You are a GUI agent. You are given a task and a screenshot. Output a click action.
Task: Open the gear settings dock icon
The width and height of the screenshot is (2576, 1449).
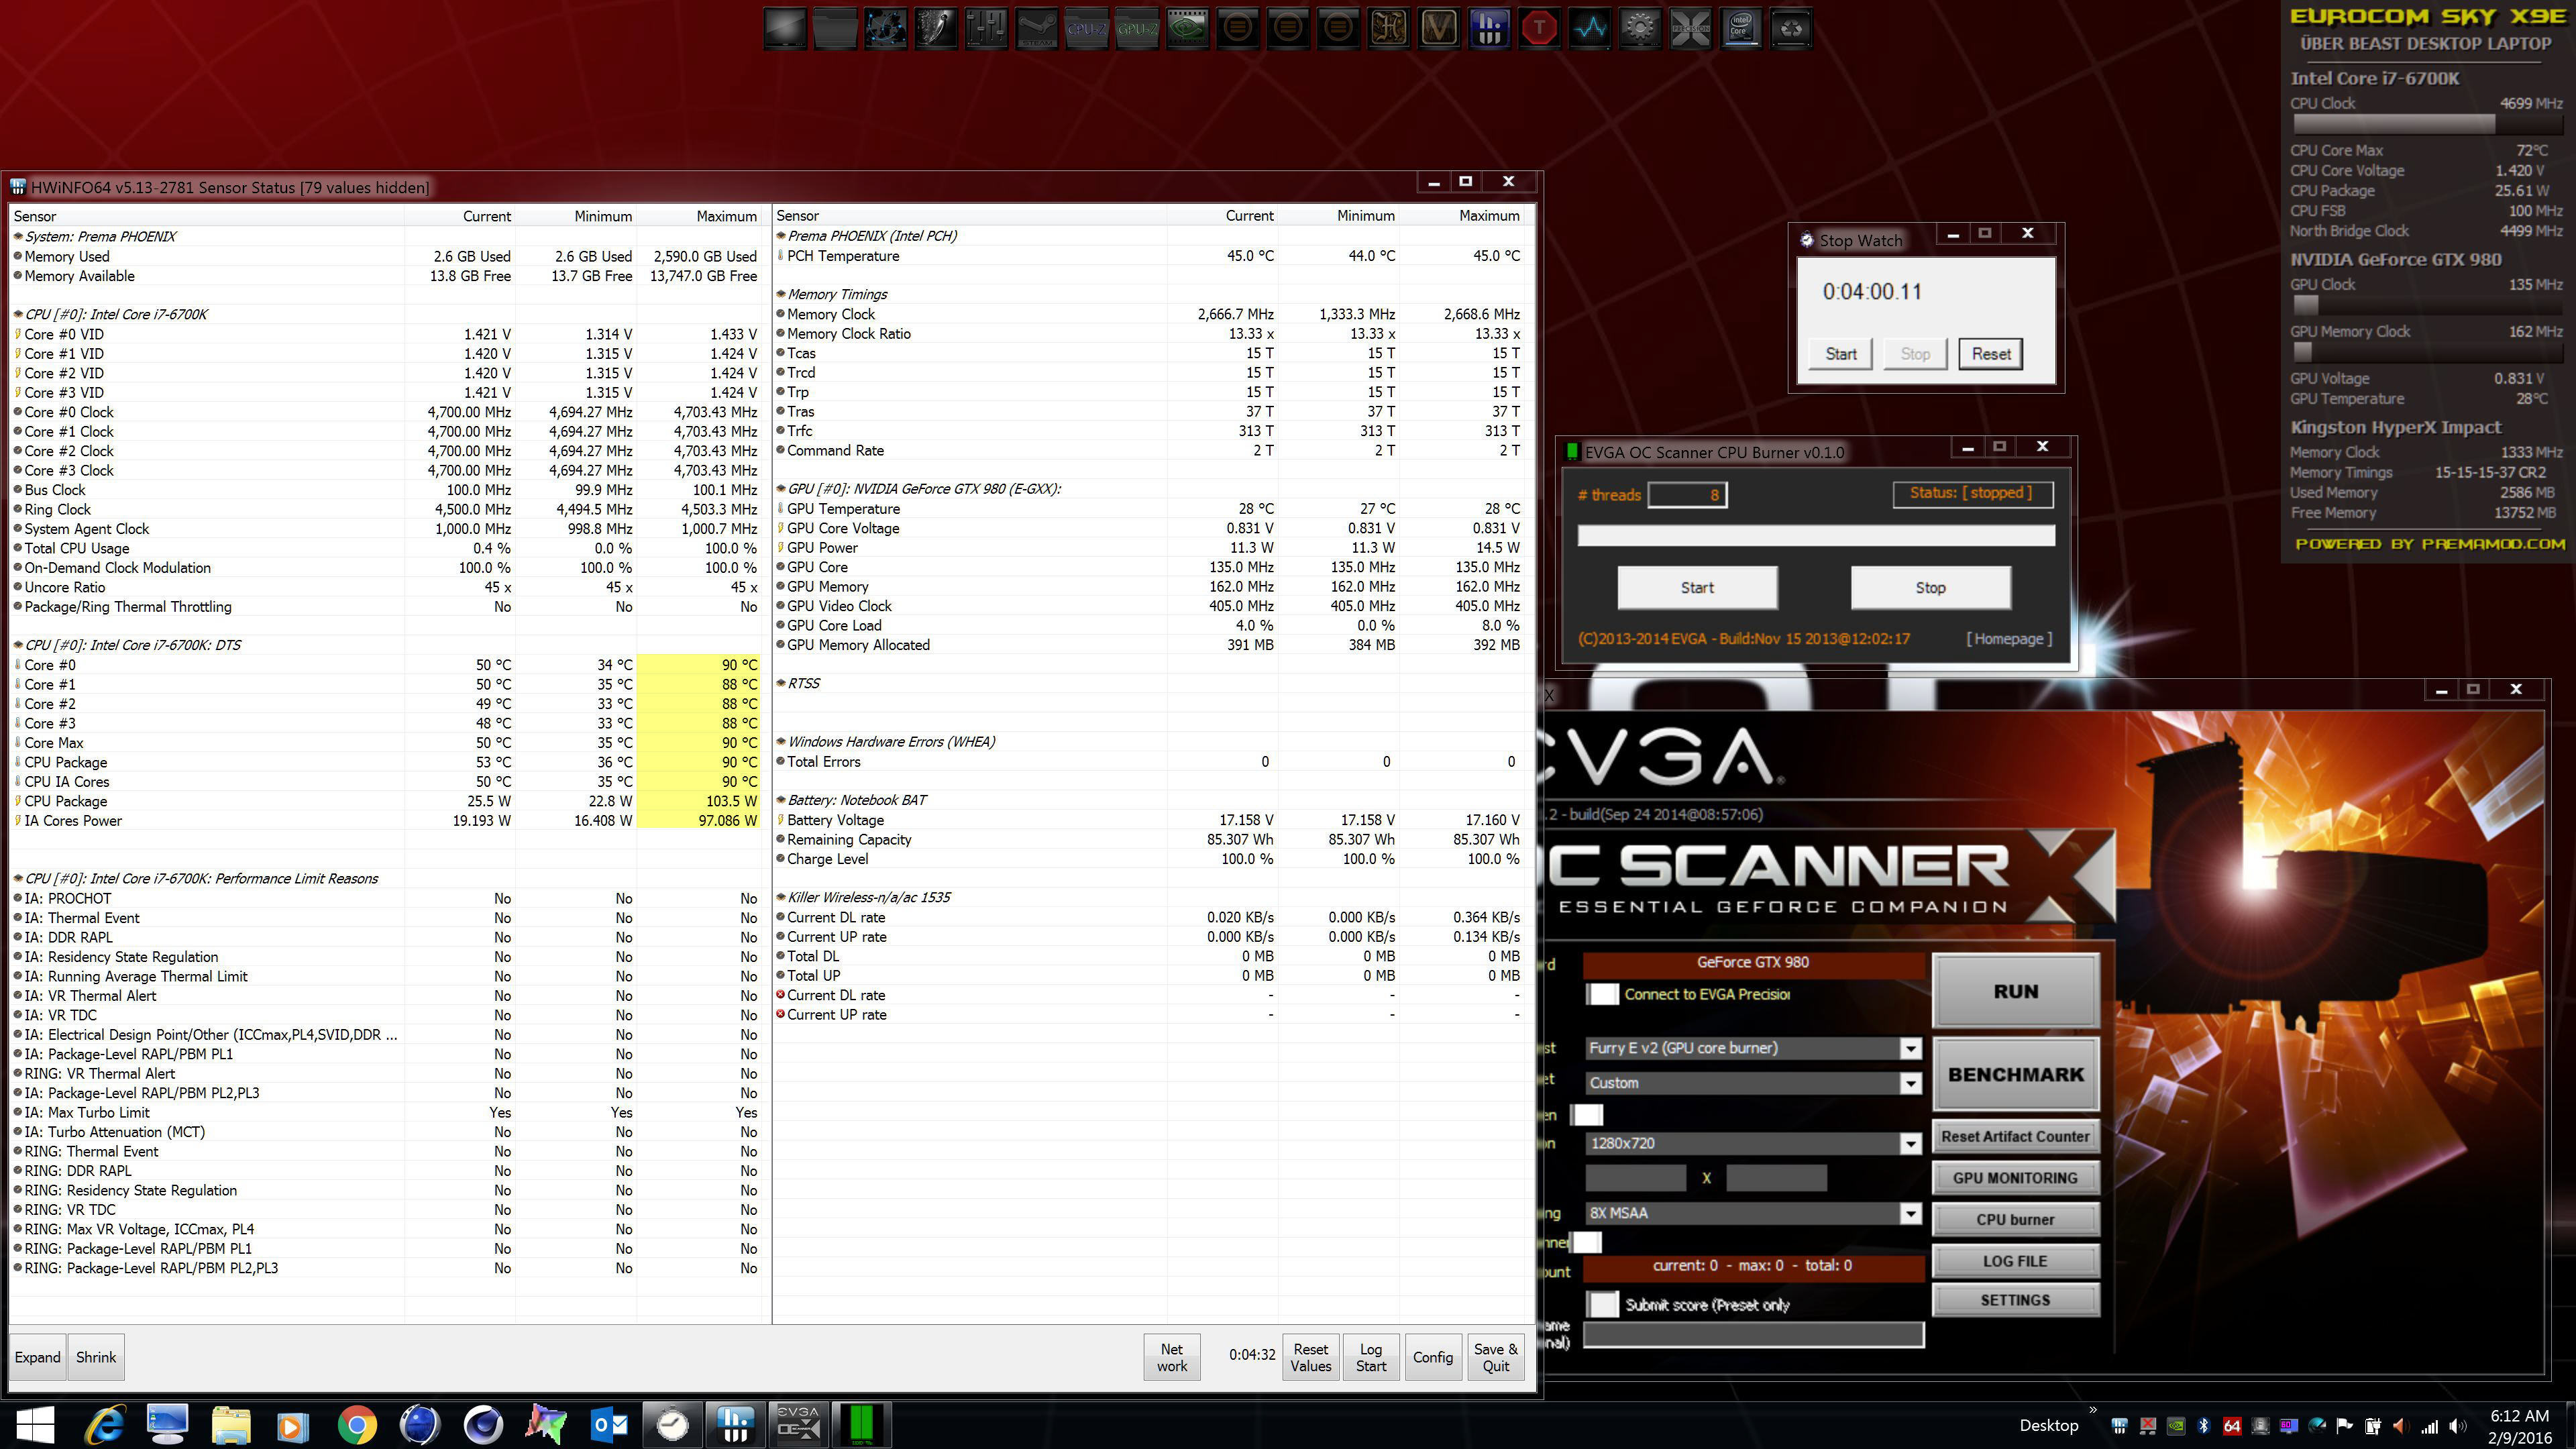click(x=1640, y=28)
